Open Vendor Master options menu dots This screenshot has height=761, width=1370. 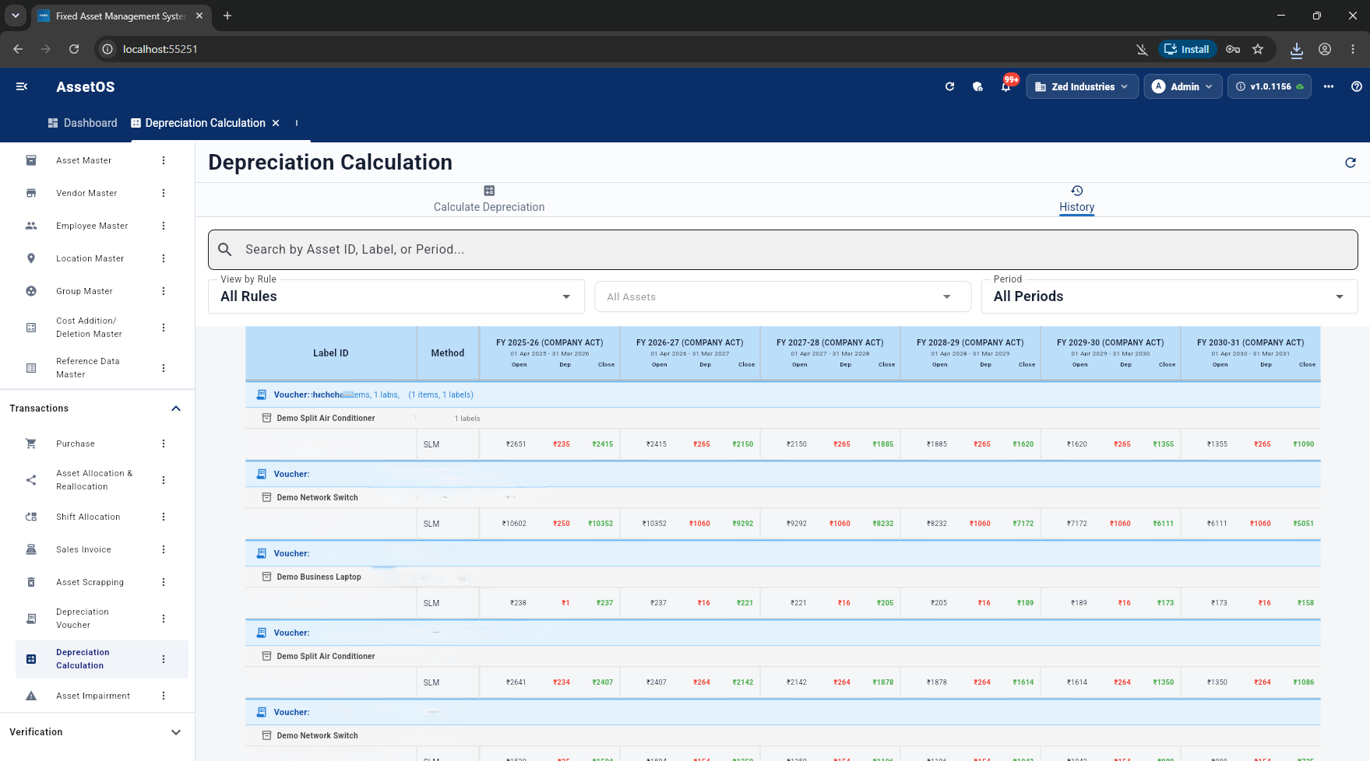tap(164, 193)
